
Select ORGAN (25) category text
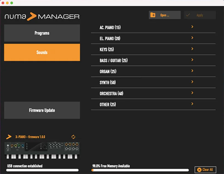pos(108,71)
